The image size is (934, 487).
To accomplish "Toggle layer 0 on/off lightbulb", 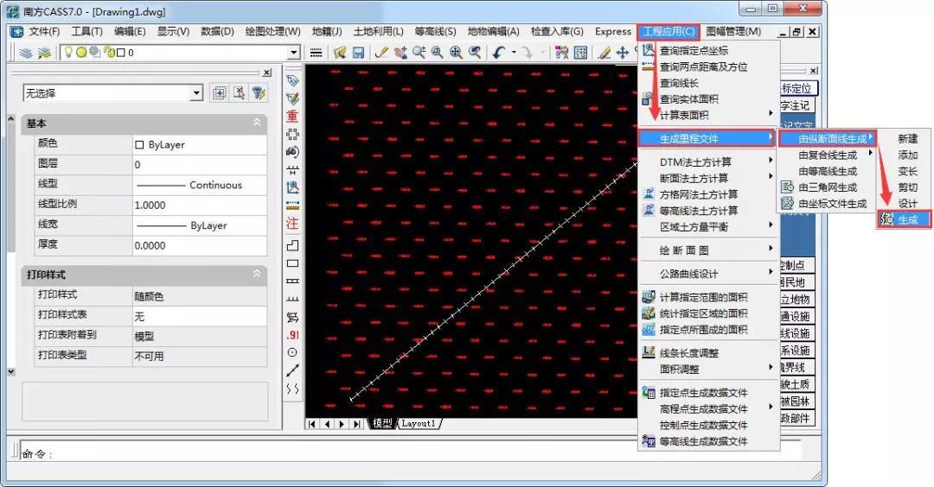I will pos(68,53).
